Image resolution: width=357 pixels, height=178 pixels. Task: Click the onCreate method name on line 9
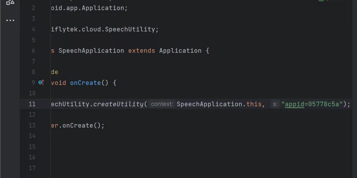[x=85, y=83]
